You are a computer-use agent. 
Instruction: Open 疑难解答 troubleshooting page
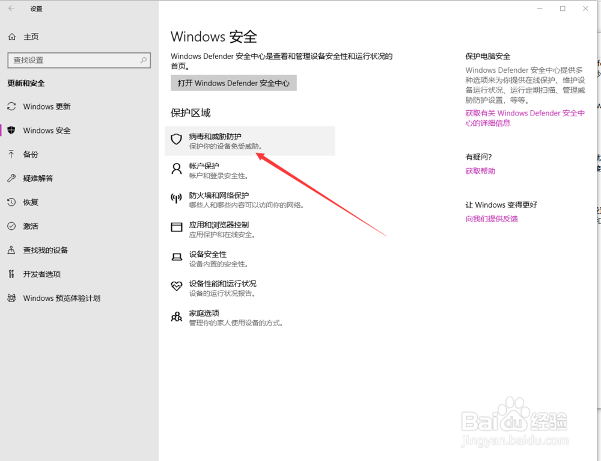click(x=79, y=178)
